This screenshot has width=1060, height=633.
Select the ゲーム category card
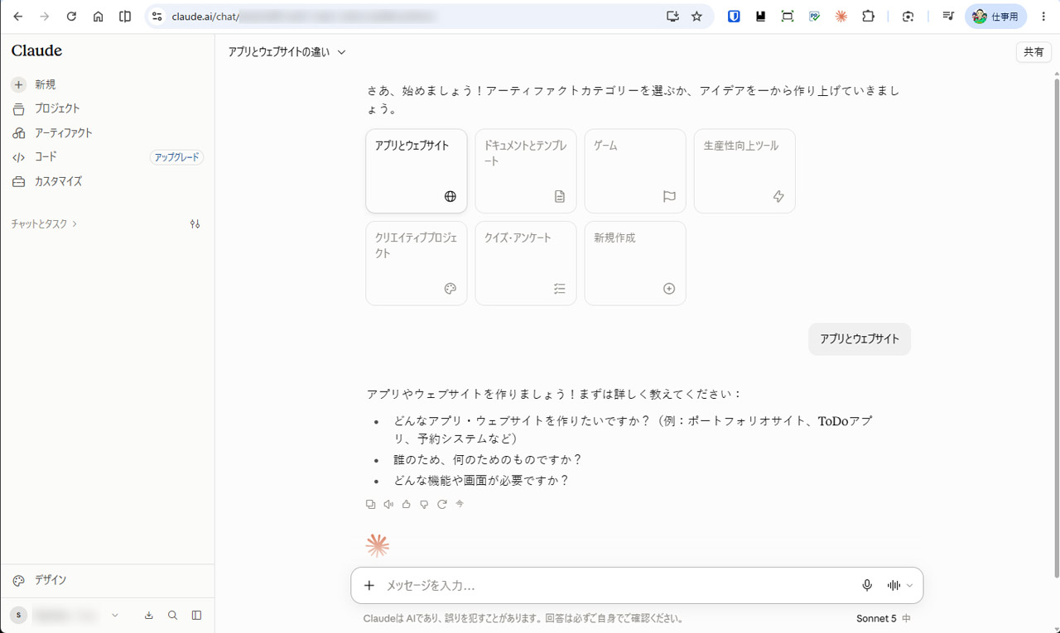pyautogui.click(x=635, y=170)
